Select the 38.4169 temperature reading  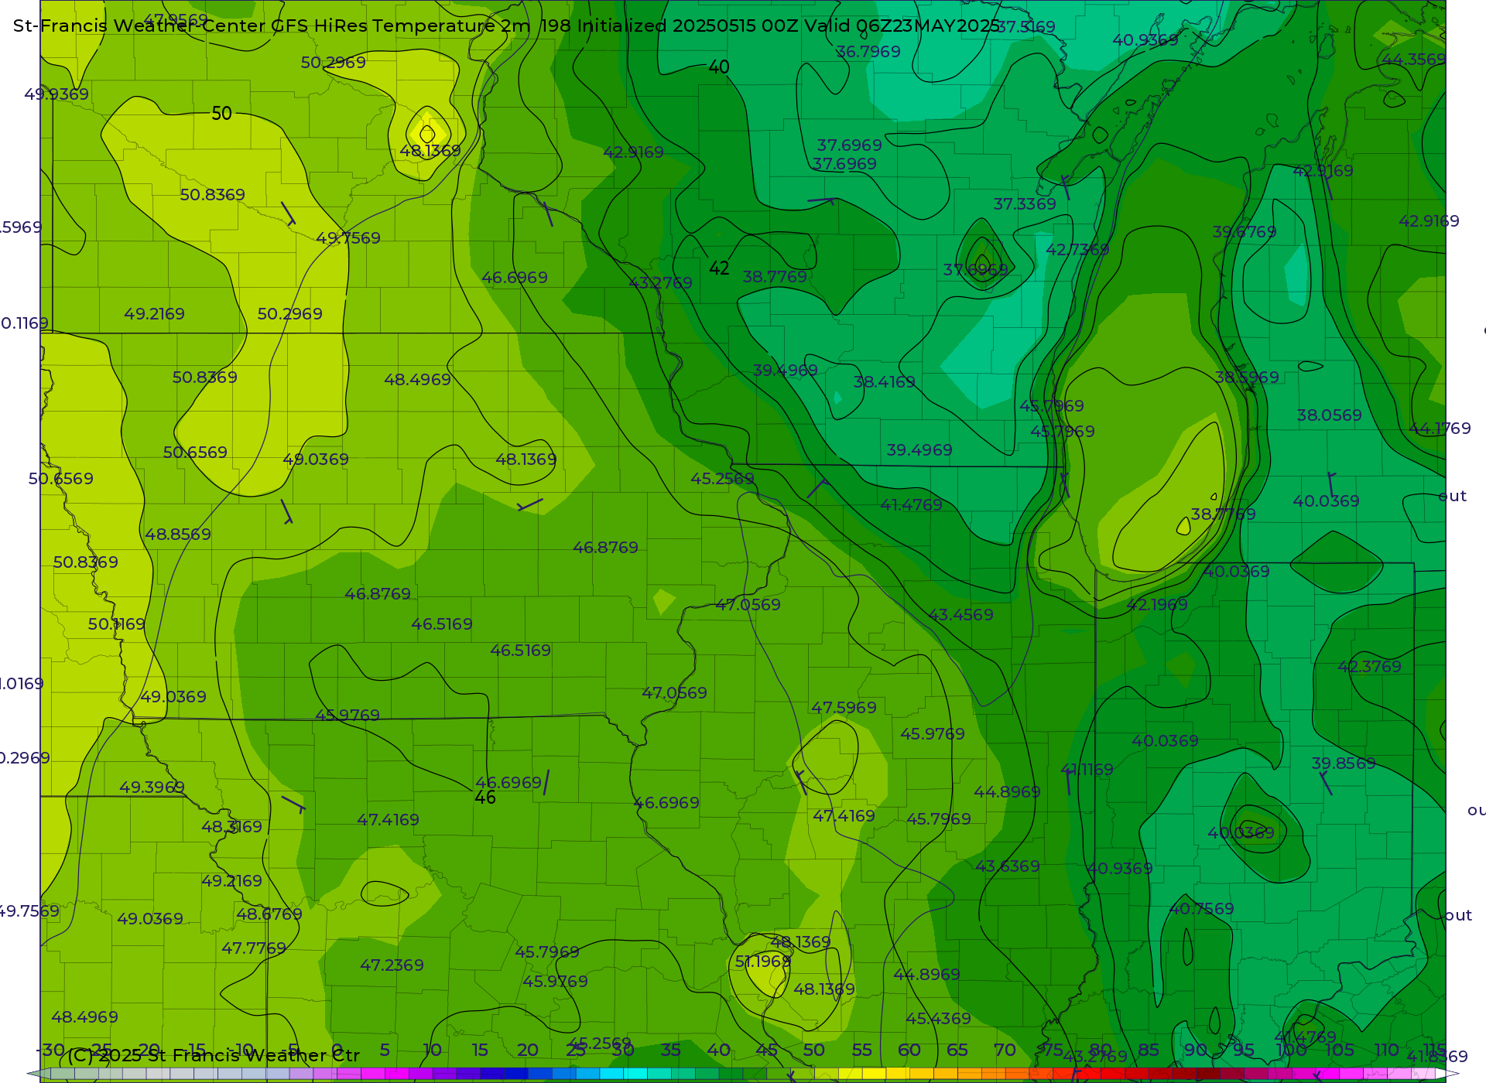(884, 382)
